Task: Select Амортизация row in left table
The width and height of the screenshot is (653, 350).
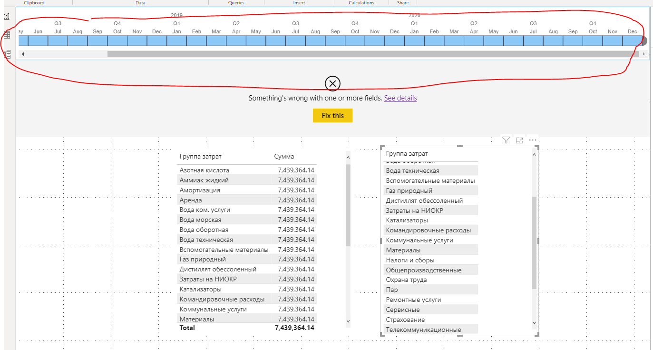Action: (247, 190)
